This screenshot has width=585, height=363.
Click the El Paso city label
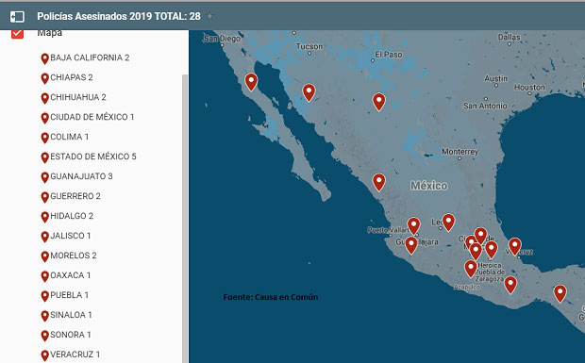click(x=389, y=55)
